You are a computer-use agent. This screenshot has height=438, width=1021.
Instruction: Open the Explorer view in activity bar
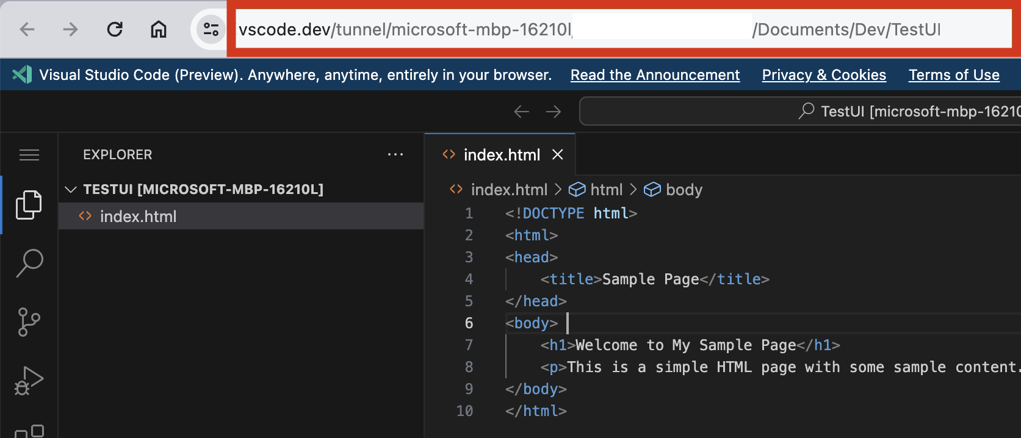(x=29, y=205)
